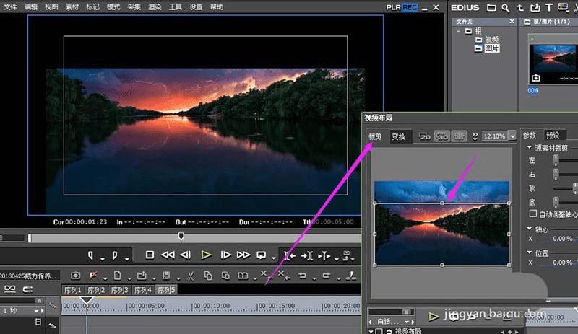Image resolution: width=578 pixels, height=334 pixels.
Task: Click the preview scrub bar handle
Action: coord(181,236)
